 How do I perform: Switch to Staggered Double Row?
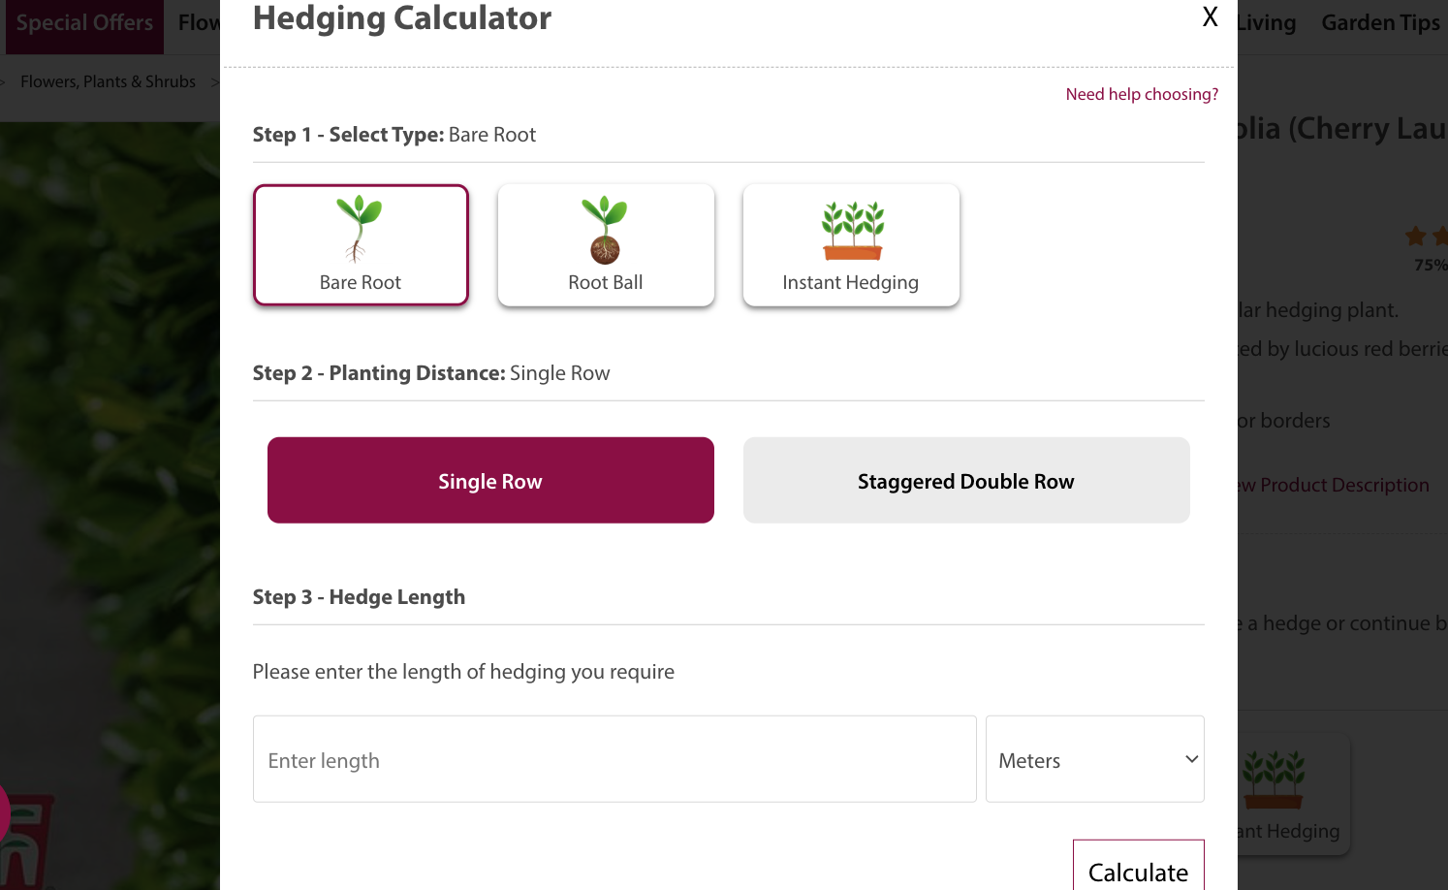(965, 480)
